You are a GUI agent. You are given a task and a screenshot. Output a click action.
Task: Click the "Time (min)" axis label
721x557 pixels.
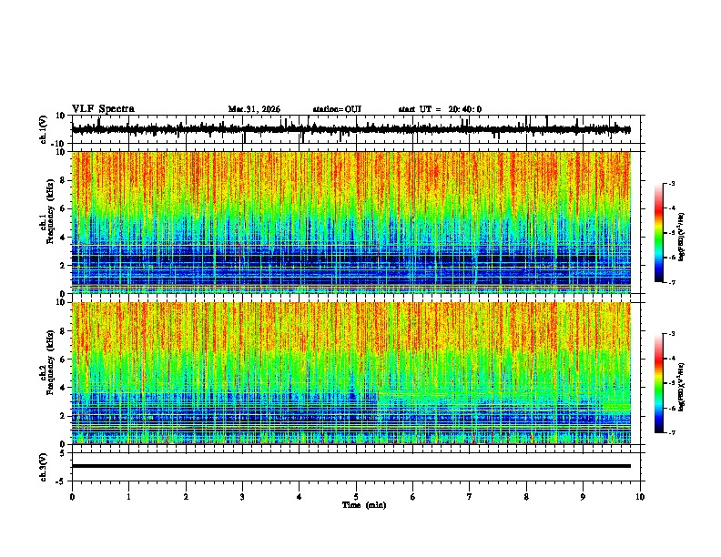364,505
